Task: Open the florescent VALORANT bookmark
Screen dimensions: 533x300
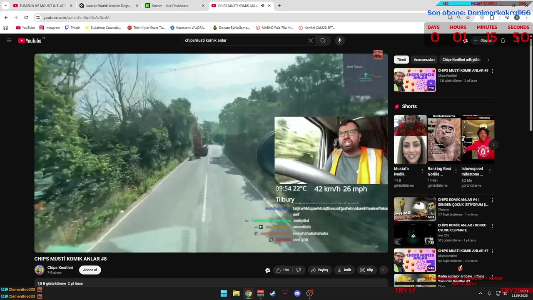Action: click(188, 28)
